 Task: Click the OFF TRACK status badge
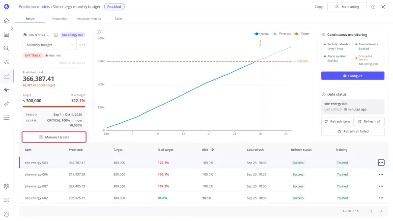(33, 55)
